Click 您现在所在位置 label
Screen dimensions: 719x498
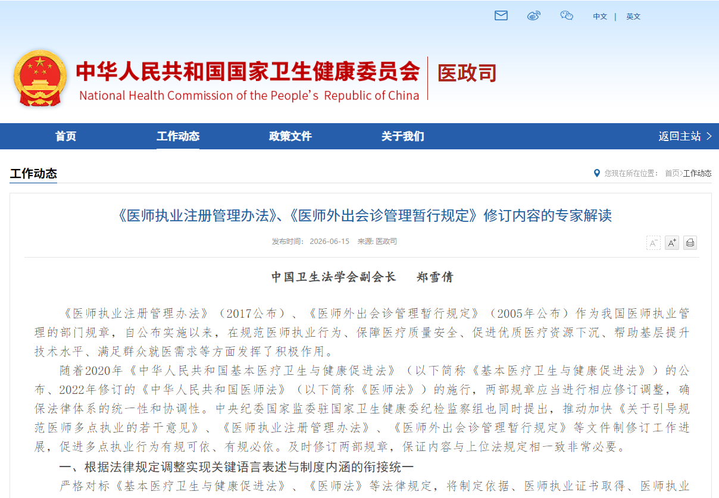click(x=631, y=173)
